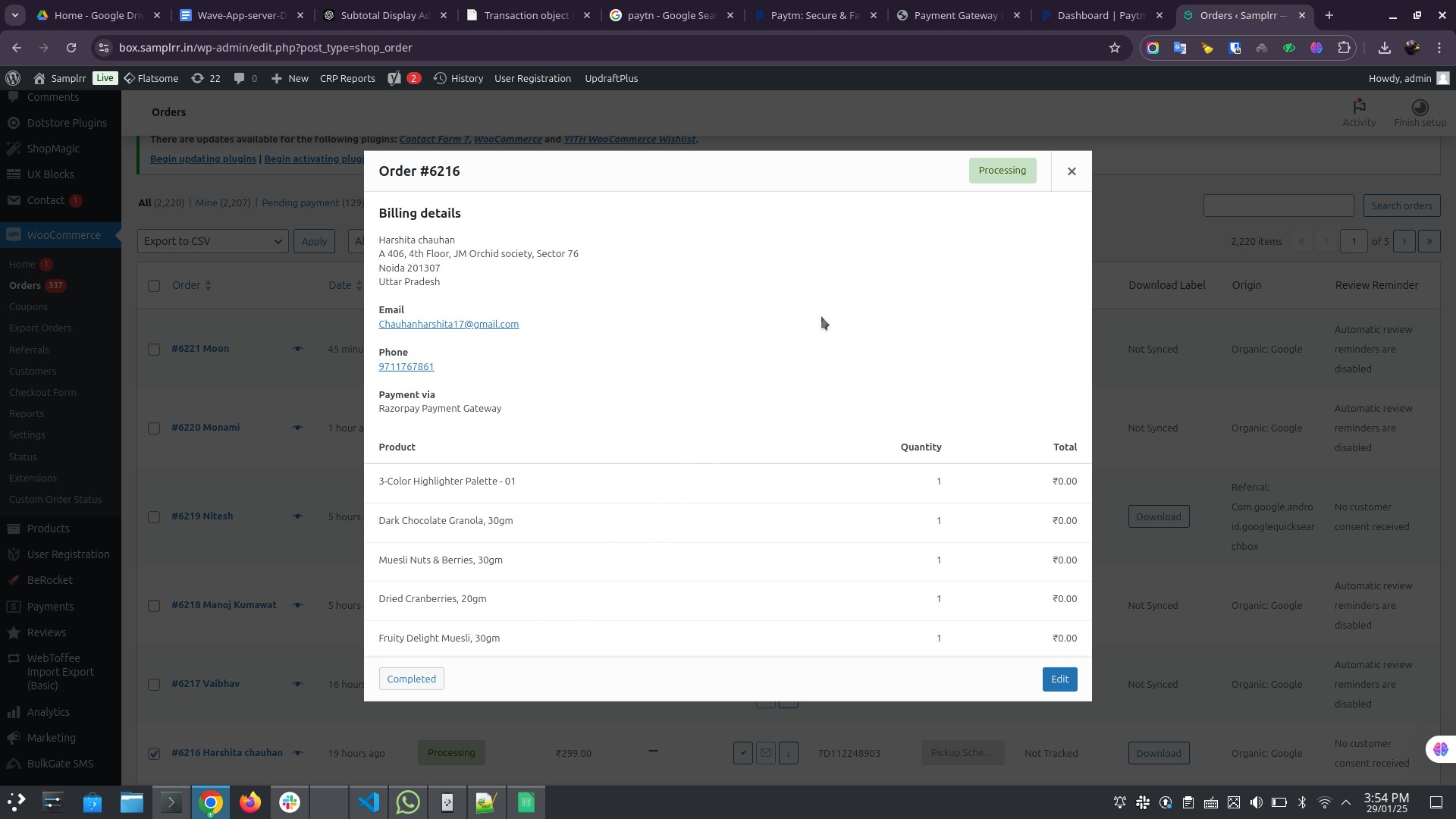This screenshot has height=819, width=1456.
Task: Open the New content menu
Action: [x=290, y=78]
